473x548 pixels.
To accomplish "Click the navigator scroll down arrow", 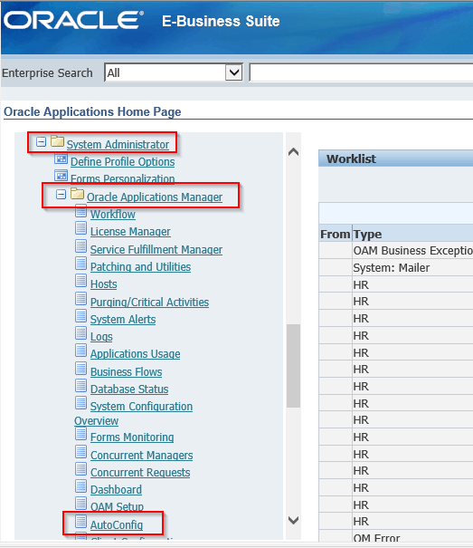I will [x=293, y=520].
